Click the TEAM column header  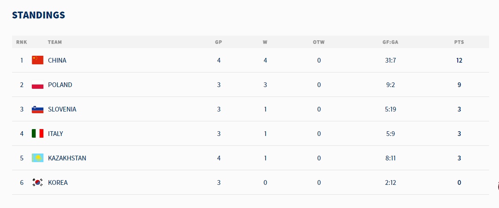click(x=55, y=42)
